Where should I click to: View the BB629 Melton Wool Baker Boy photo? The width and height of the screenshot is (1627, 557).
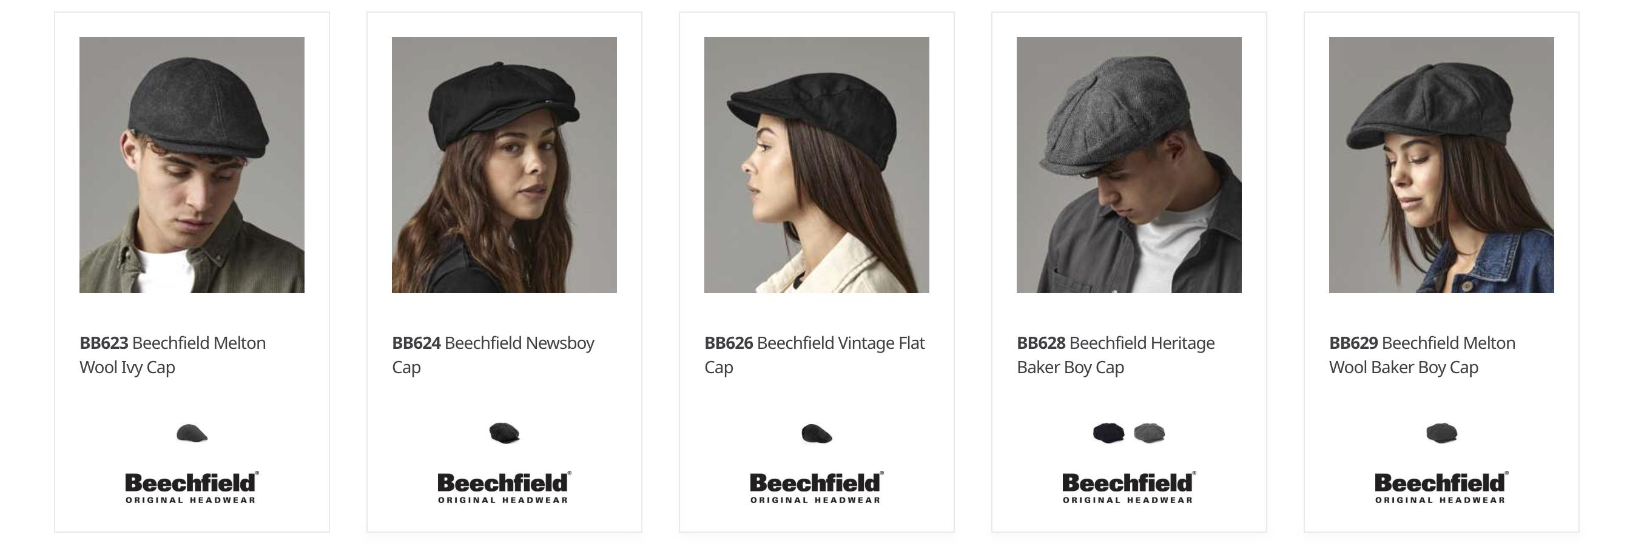(x=1441, y=165)
